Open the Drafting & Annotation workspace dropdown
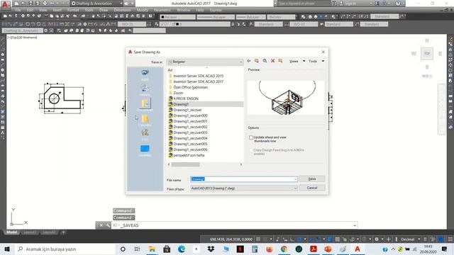Viewport: 454px width, 255px height. pos(97,4)
